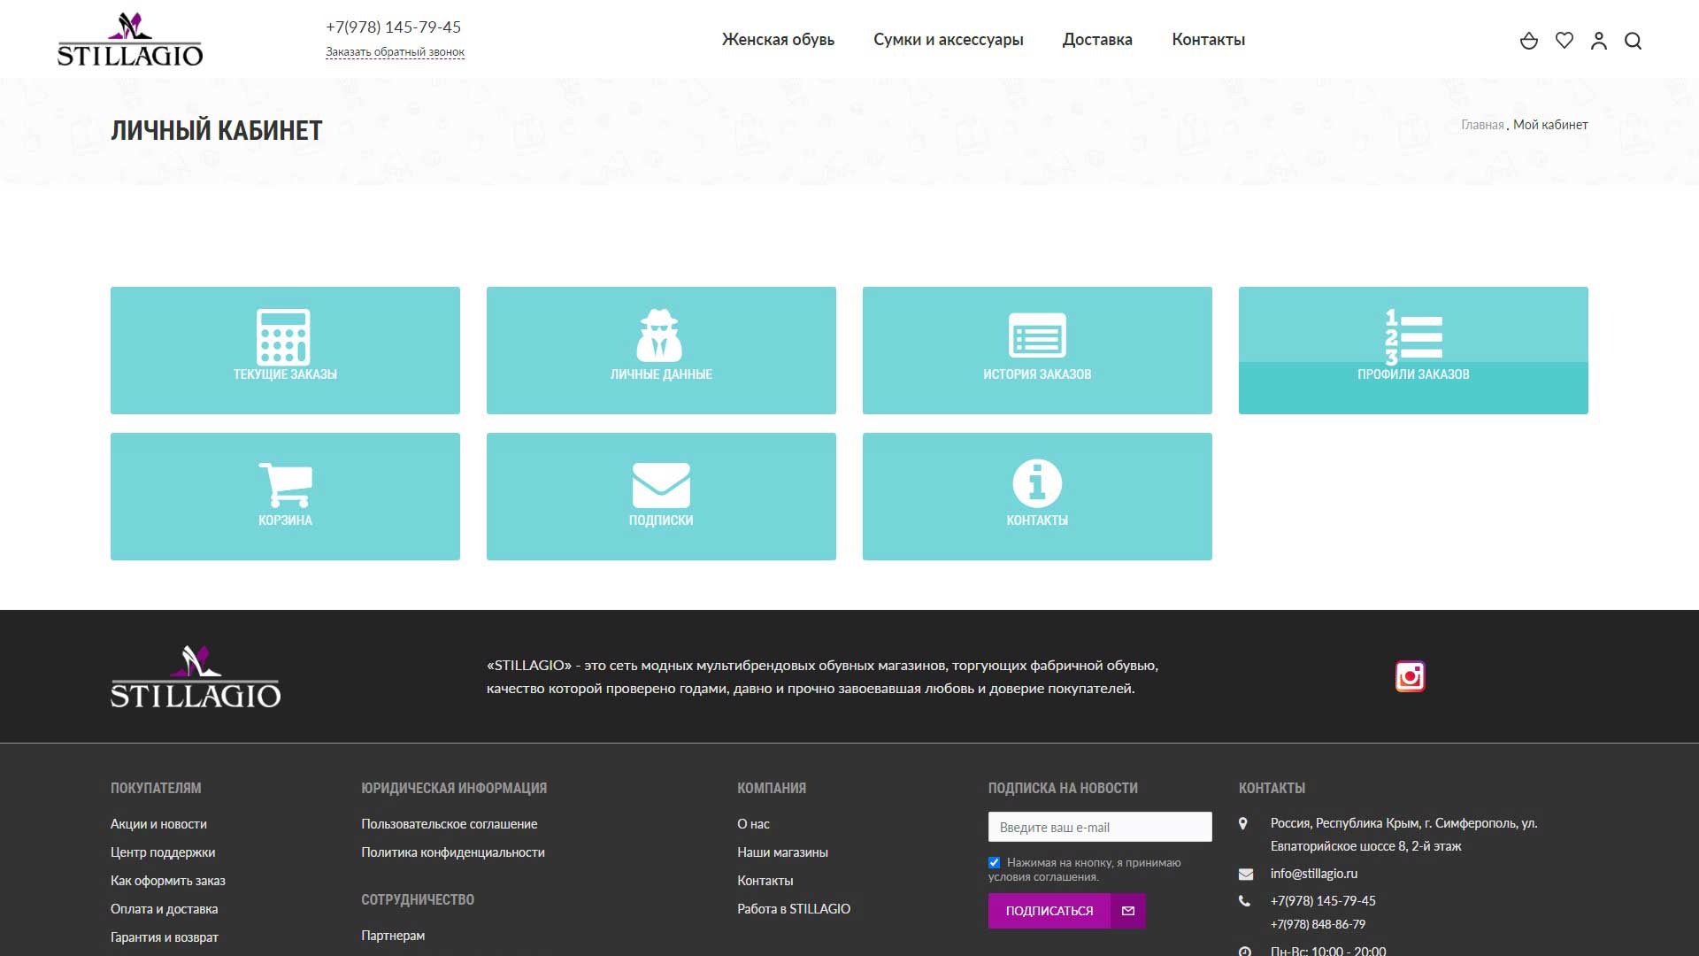Click the e-mail input field
Image resolution: width=1699 pixels, height=956 pixels.
(x=1099, y=827)
